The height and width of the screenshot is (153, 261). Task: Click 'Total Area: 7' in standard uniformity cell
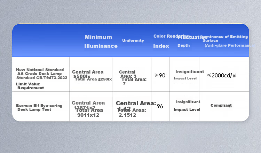point(134,81)
